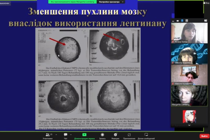Select Viktoriia Krasinko video thumbnail
Screen dimensions: 210x140
tap(189, 54)
